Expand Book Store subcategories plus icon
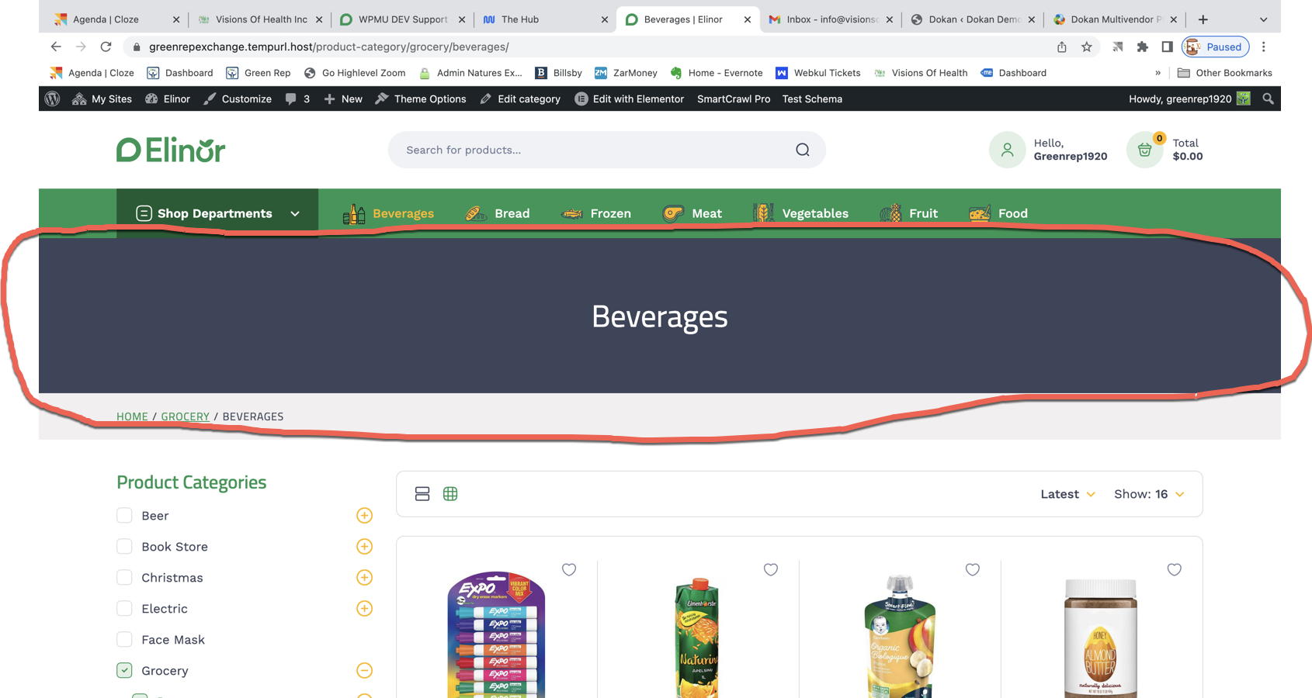The image size is (1312, 698). pos(364,546)
